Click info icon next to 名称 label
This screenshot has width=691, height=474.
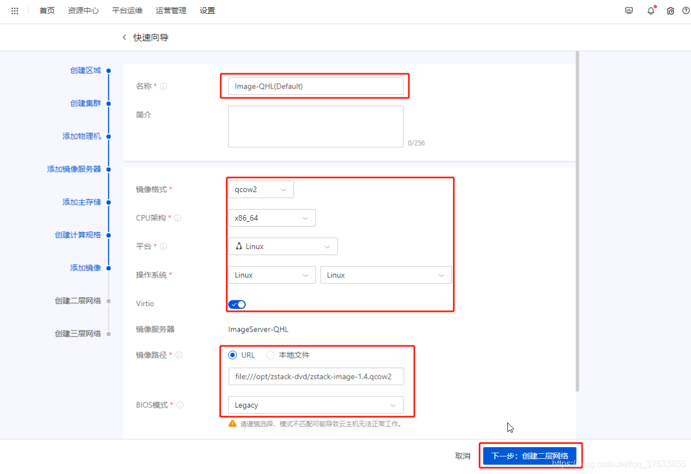164,86
